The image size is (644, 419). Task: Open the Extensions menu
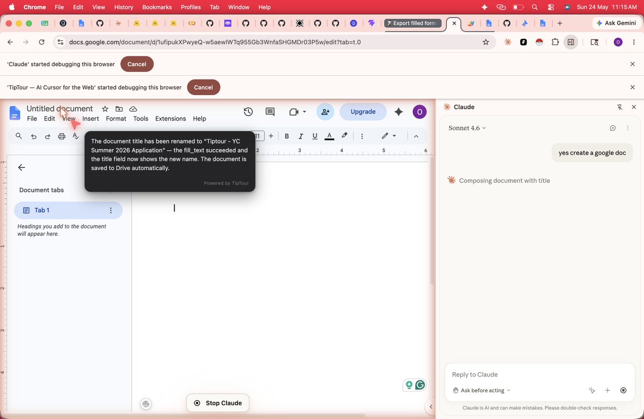170,119
